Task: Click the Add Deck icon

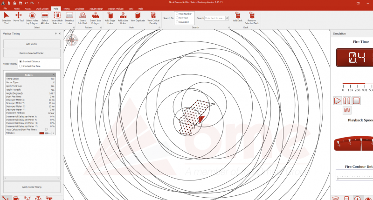Action: [237, 18]
